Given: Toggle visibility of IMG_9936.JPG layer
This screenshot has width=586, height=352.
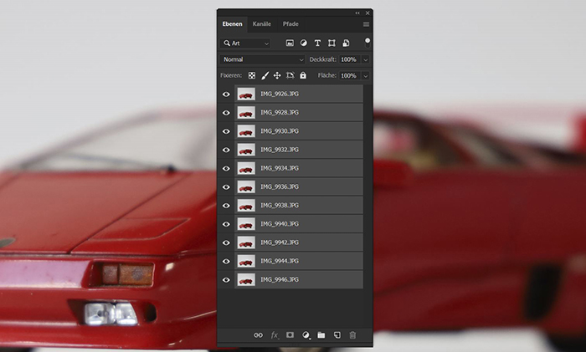Looking at the screenshot, I should point(226,187).
